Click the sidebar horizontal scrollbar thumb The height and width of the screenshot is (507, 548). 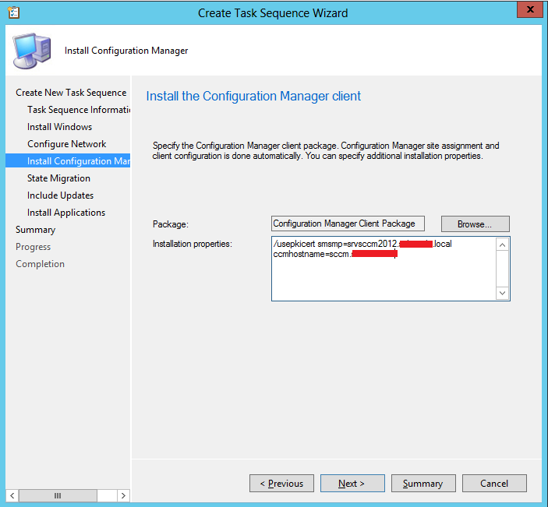tap(58, 495)
